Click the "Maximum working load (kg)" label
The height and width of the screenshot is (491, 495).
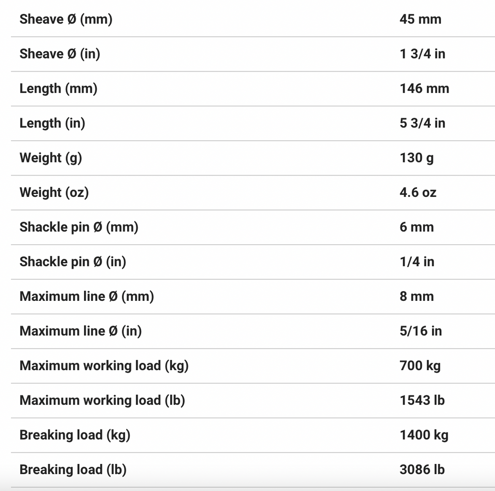click(x=104, y=366)
